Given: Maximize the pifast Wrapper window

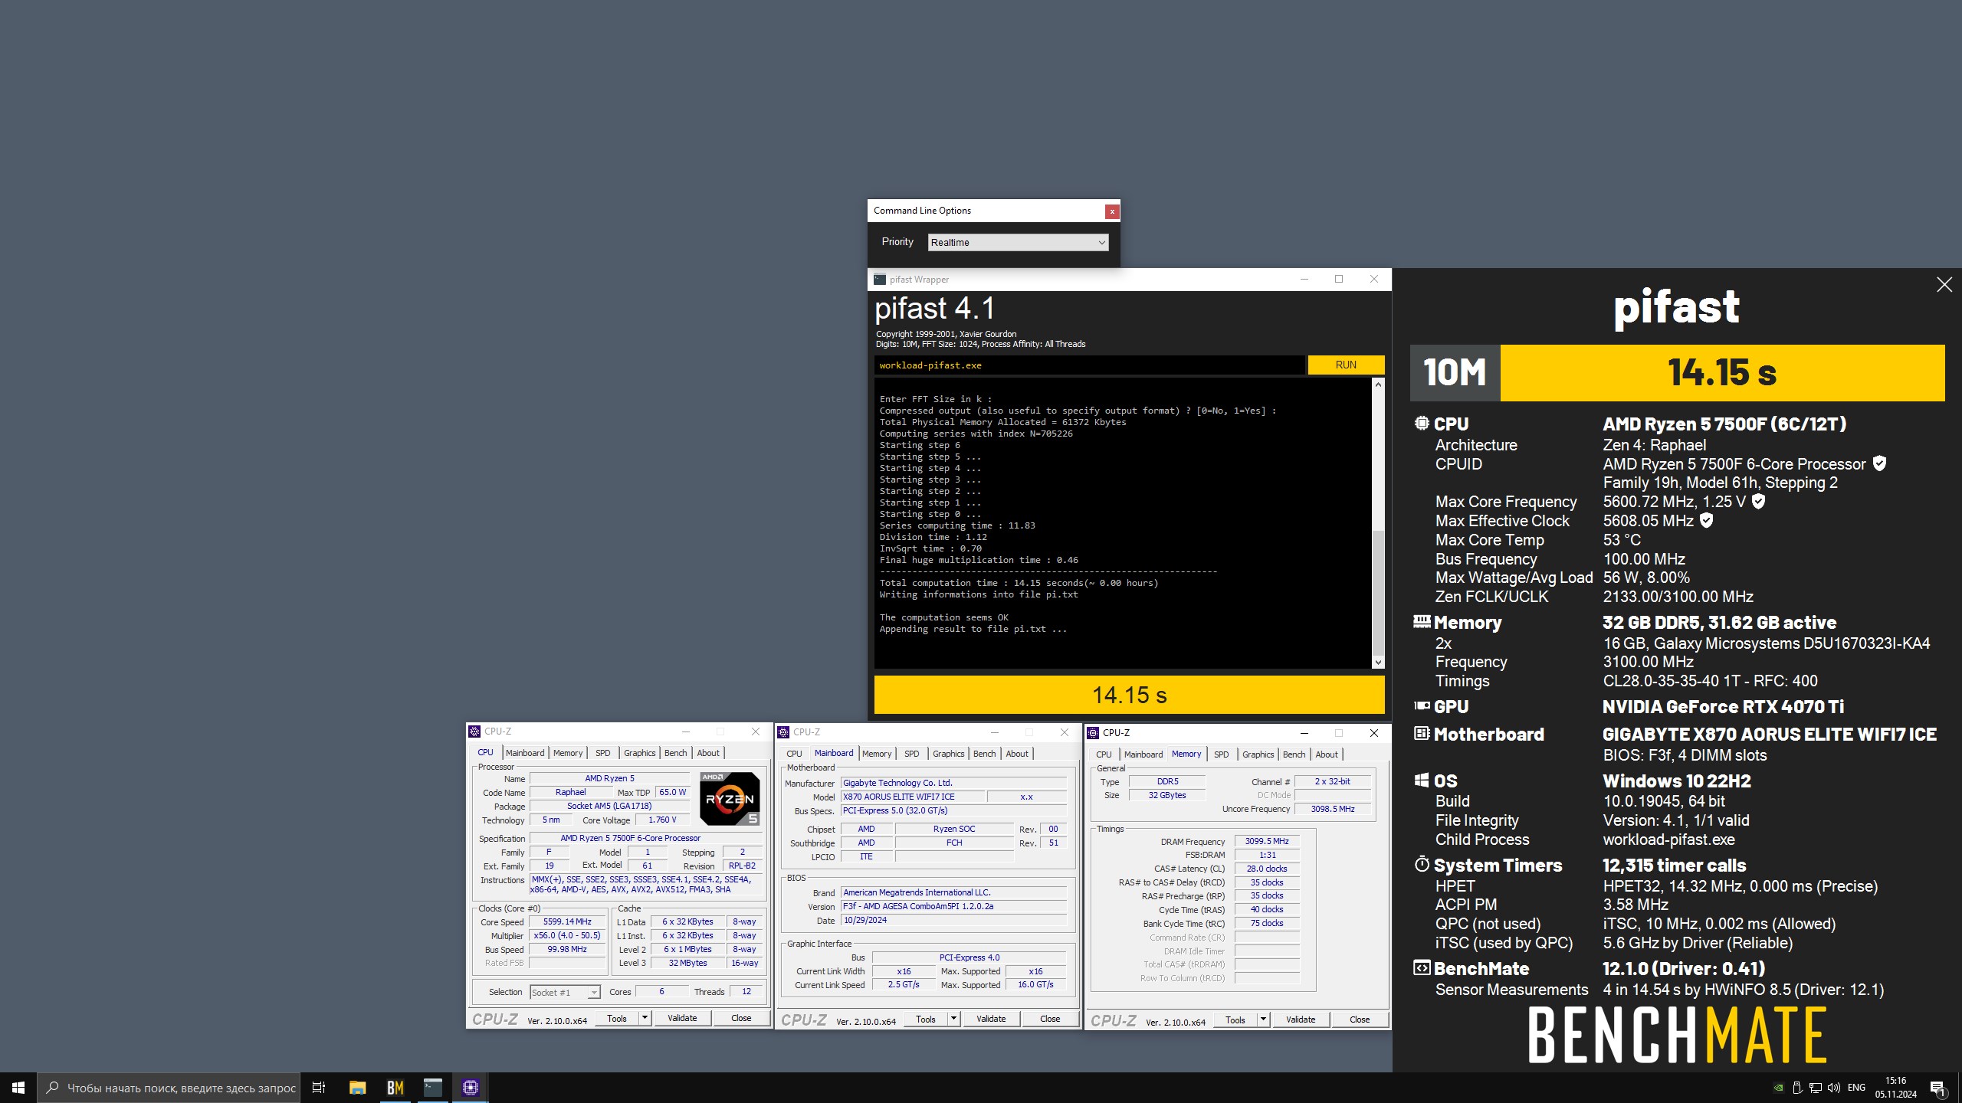Looking at the screenshot, I should [1339, 280].
